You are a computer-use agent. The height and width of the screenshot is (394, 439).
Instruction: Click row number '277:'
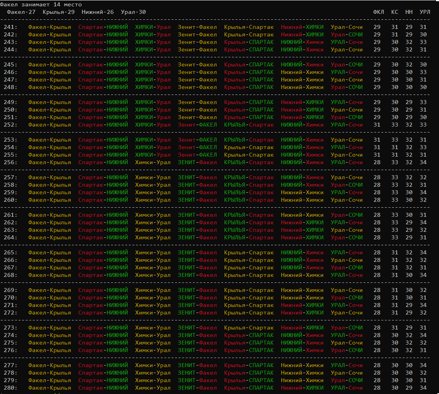pos(10,365)
